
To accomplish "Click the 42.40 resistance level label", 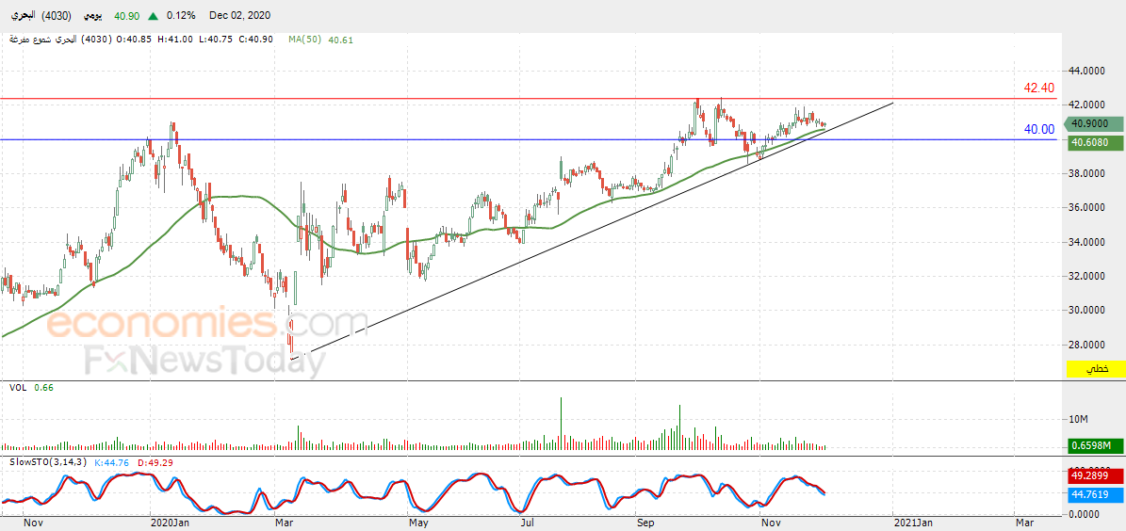I will pyautogui.click(x=1039, y=88).
